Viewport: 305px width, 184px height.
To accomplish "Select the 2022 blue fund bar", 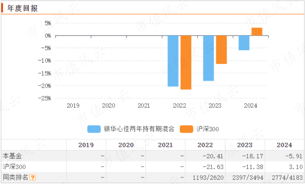I will pyautogui.click(x=173, y=61).
